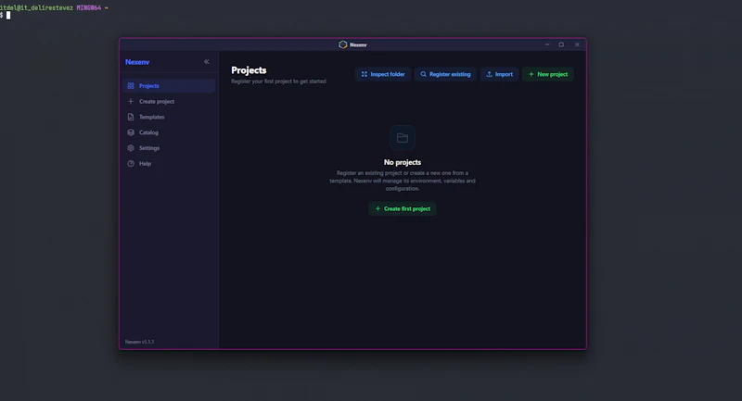This screenshot has width=742, height=401.
Task: Open Settings from the sidebar
Action: (x=169, y=148)
